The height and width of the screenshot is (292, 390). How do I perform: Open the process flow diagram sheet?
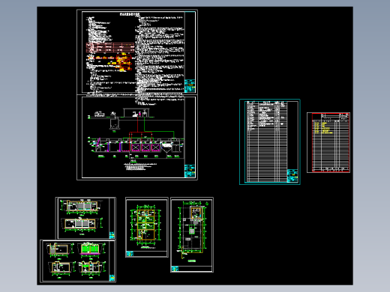point(137,138)
